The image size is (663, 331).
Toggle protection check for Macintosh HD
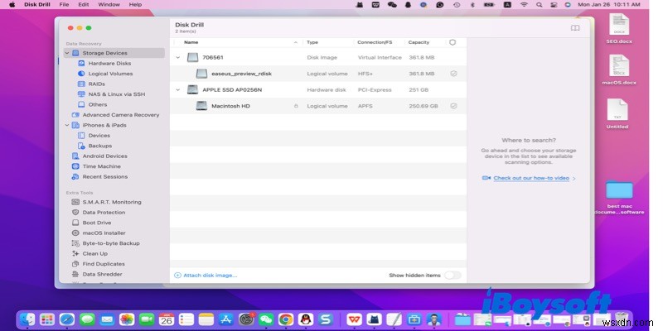(453, 106)
